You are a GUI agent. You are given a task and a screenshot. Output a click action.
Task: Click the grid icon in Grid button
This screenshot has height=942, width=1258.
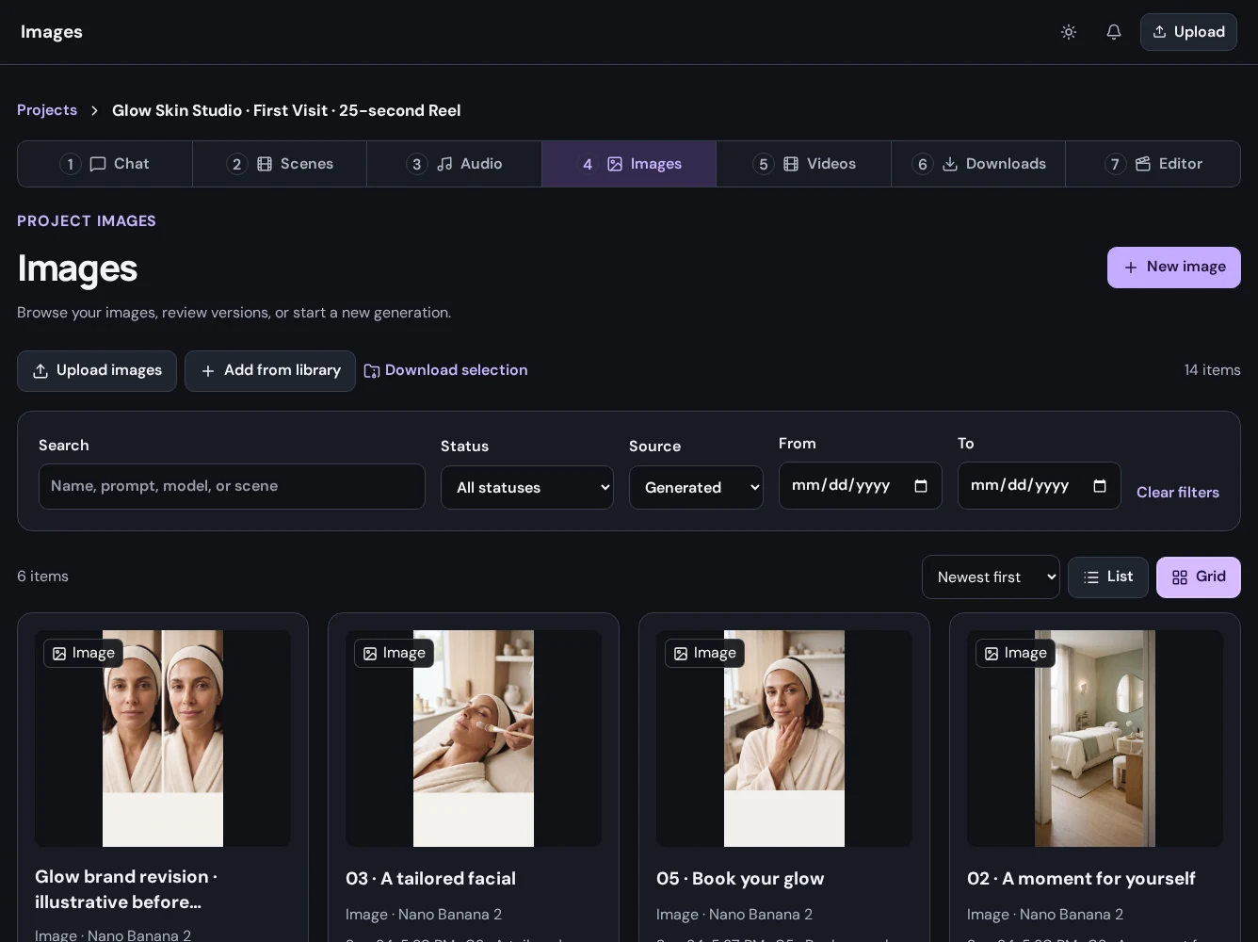point(1180,577)
